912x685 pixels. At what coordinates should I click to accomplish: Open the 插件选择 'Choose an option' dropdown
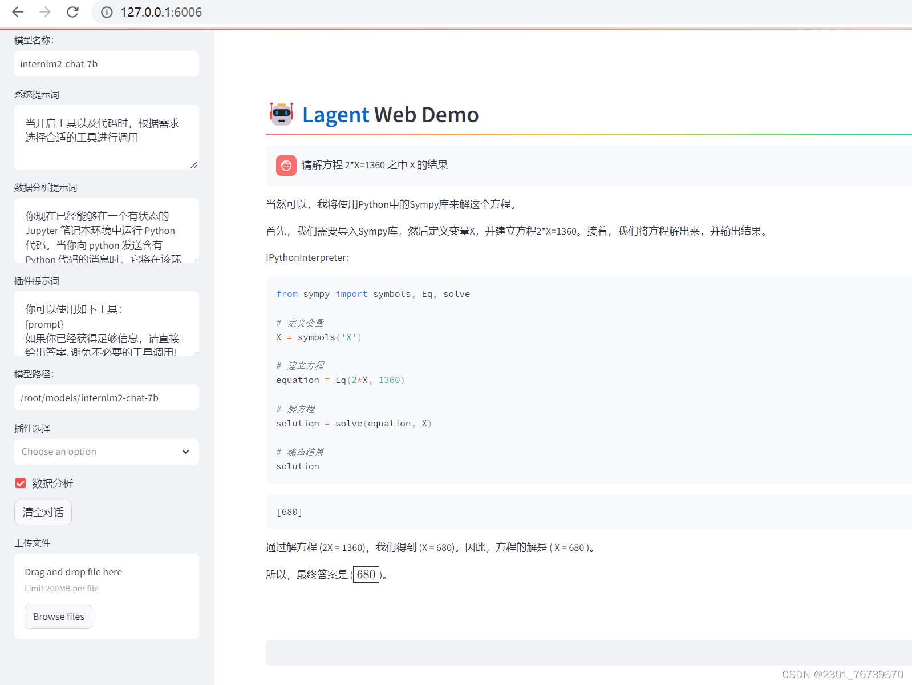pos(107,452)
